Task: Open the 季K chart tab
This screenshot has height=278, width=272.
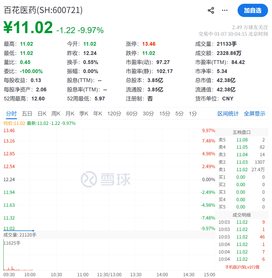Action: point(84,114)
